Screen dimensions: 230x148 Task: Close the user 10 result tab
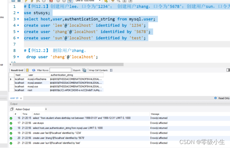pyautogui.click(x=21, y=98)
